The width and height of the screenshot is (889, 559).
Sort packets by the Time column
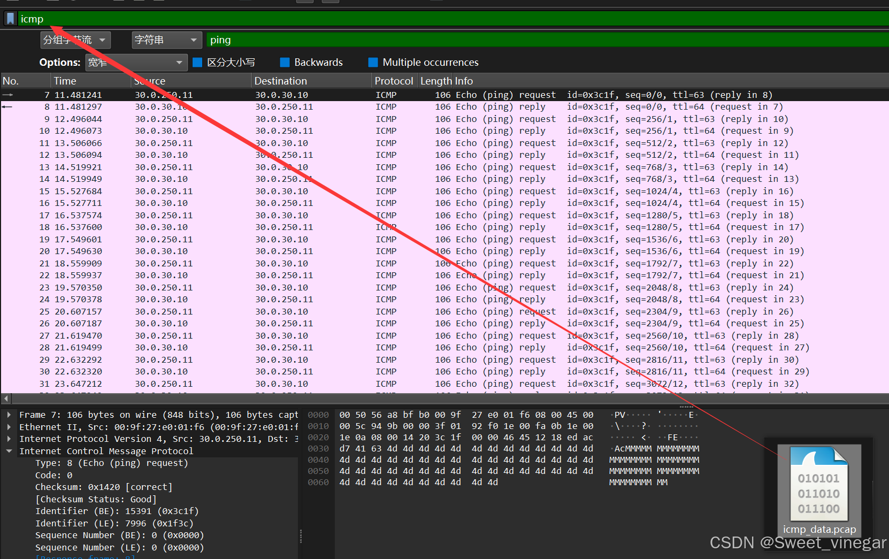point(64,80)
